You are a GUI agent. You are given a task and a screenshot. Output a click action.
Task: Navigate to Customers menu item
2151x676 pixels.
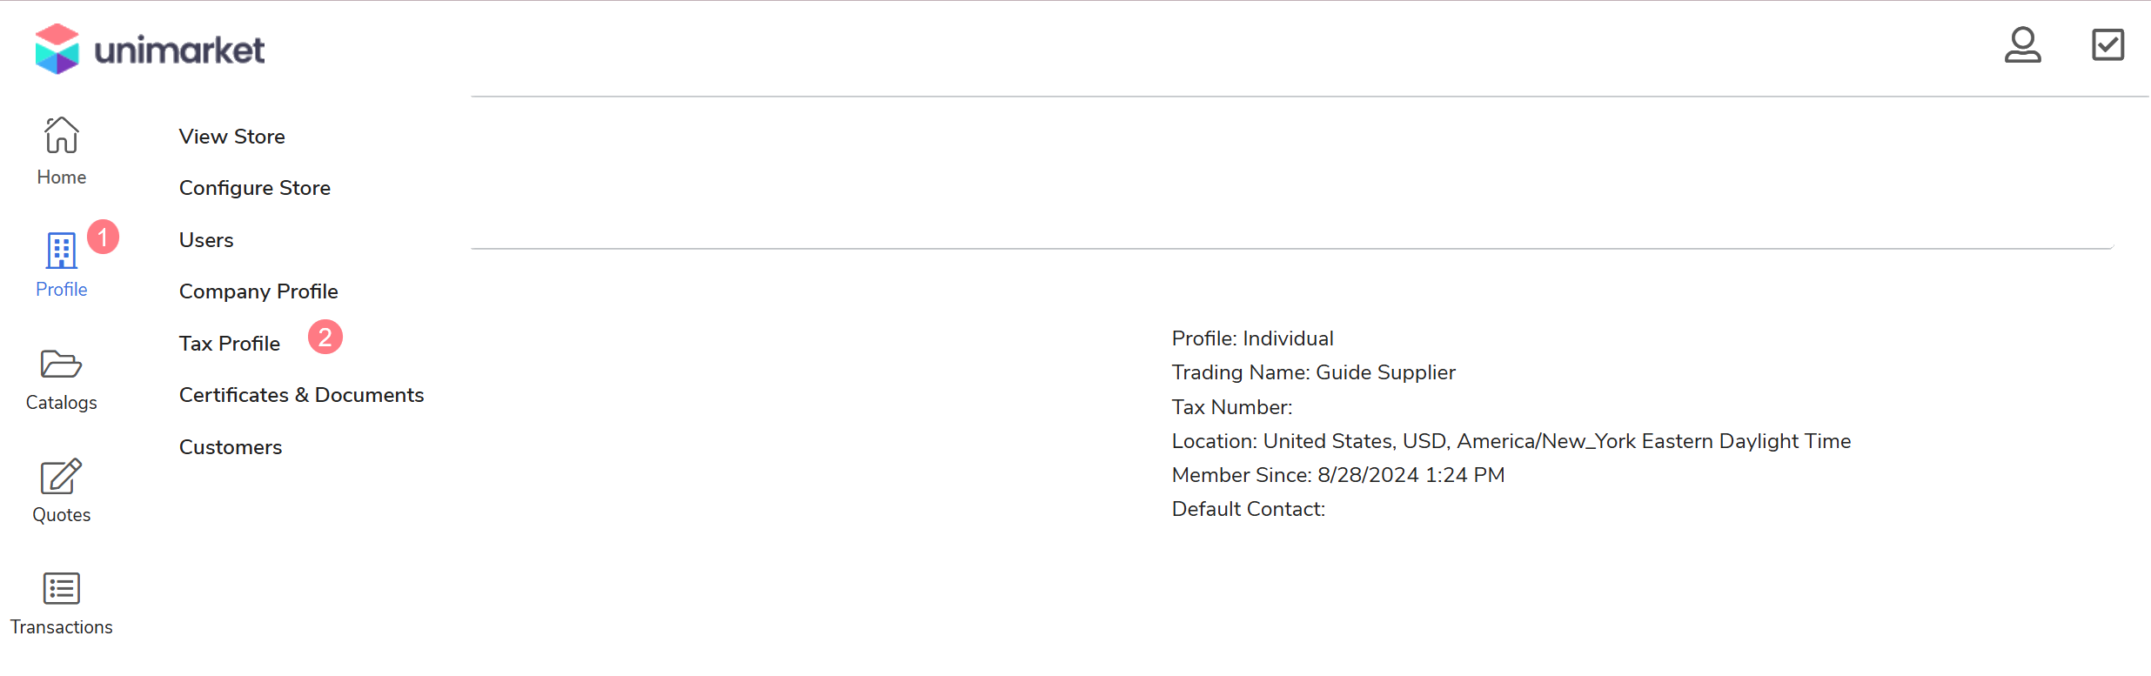coord(231,447)
